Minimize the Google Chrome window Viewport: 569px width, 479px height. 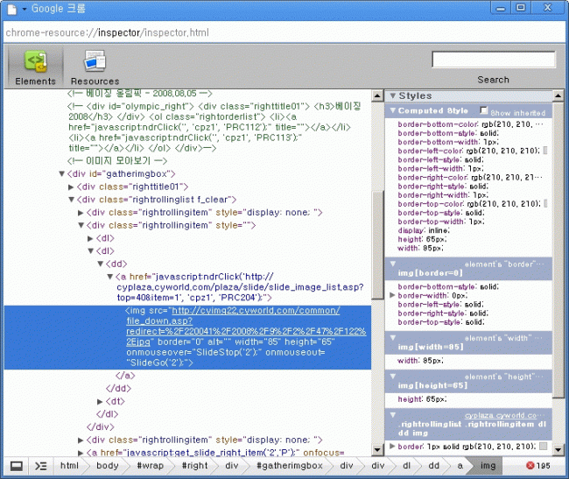pos(501,8)
